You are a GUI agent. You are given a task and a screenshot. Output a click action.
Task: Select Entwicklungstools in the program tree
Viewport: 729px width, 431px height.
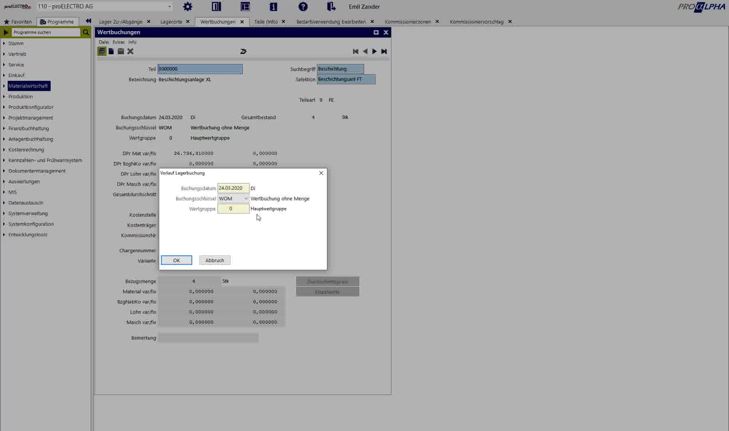(x=28, y=235)
